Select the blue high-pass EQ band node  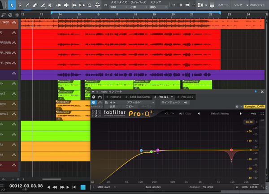pyautogui.click(x=141, y=150)
